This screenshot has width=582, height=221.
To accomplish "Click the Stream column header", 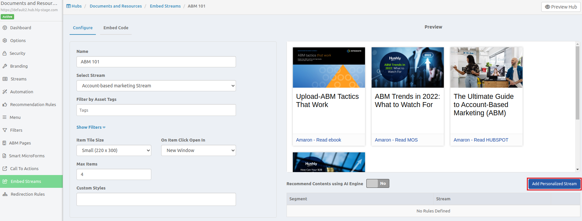I will pyautogui.click(x=492, y=199).
